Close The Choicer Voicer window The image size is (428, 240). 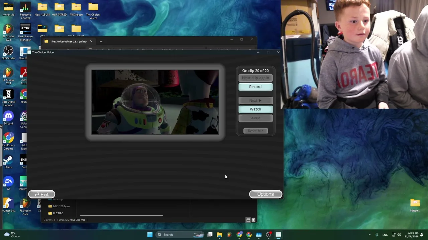point(278,52)
